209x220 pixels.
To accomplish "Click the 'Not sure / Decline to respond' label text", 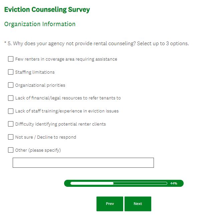I will (x=45, y=137).
